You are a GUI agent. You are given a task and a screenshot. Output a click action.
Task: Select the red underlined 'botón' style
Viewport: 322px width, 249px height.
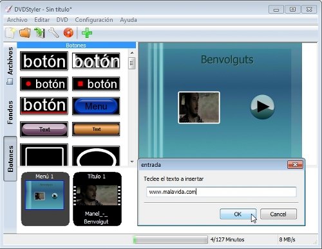44,106
